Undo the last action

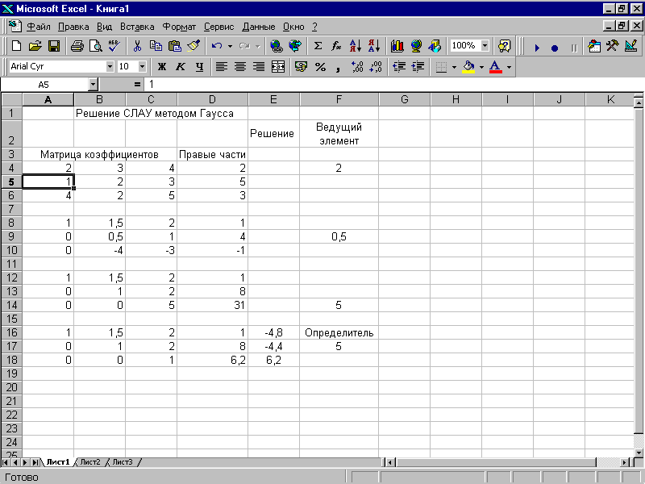click(217, 46)
